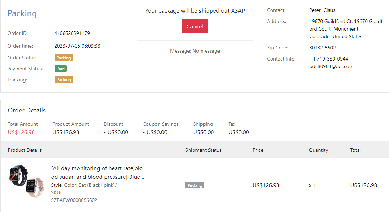Click the Packing tracking badge
The image size is (389, 212).
click(64, 79)
